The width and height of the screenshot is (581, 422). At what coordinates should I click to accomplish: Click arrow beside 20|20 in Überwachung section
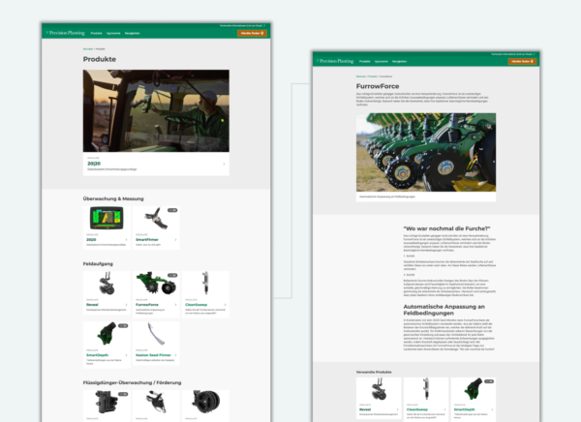pyautogui.click(x=126, y=240)
